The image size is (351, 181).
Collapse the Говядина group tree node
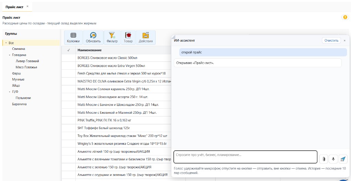(10, 55)
